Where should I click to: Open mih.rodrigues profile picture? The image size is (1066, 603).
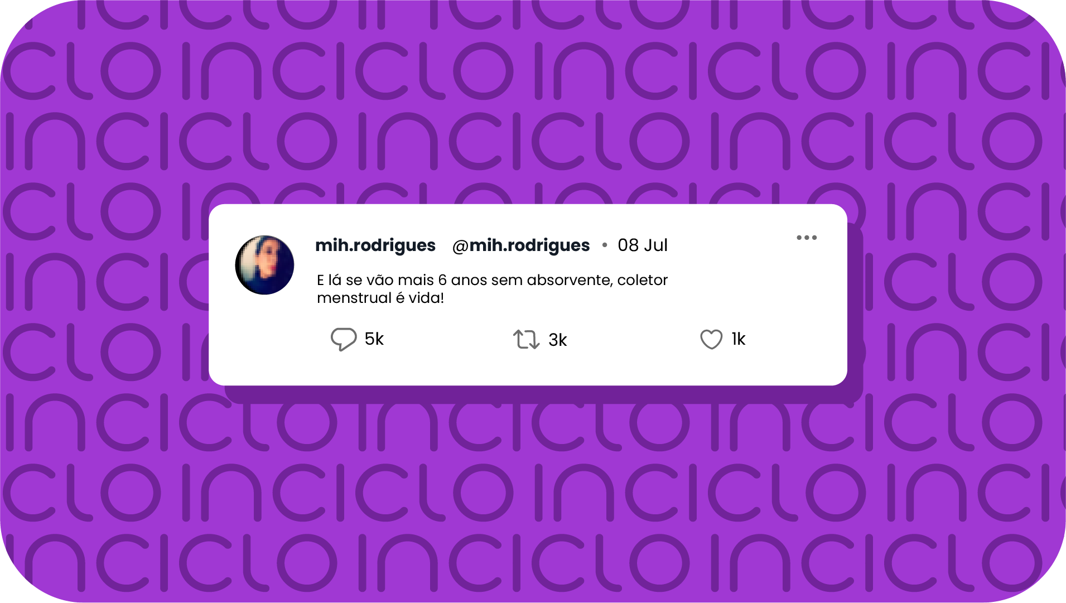[x=264, y=265]
